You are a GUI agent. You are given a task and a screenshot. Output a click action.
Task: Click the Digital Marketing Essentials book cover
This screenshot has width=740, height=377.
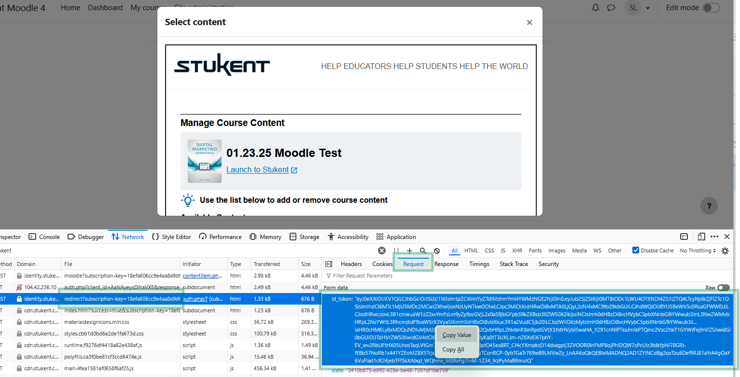[205, 161]
